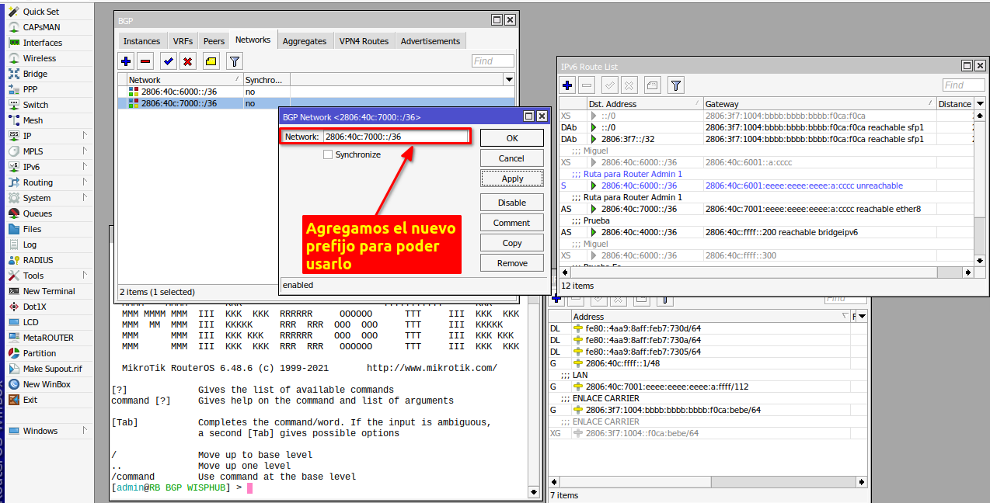Switch to the Peers tab

[214, 41]
